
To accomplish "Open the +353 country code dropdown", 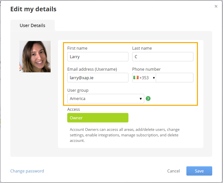I will click(144, 78).
